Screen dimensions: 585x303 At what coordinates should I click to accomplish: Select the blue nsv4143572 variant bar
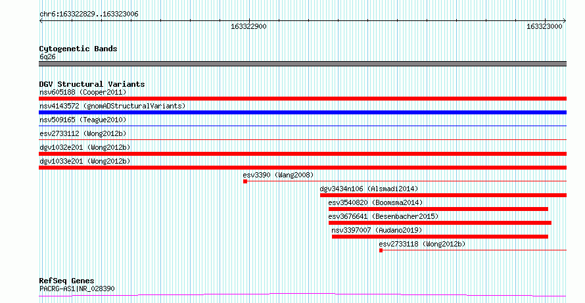coord(302,112)
